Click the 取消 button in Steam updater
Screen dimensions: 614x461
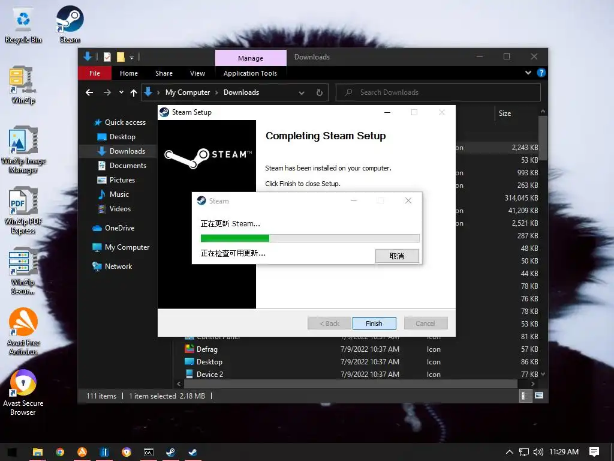(397, 256)
